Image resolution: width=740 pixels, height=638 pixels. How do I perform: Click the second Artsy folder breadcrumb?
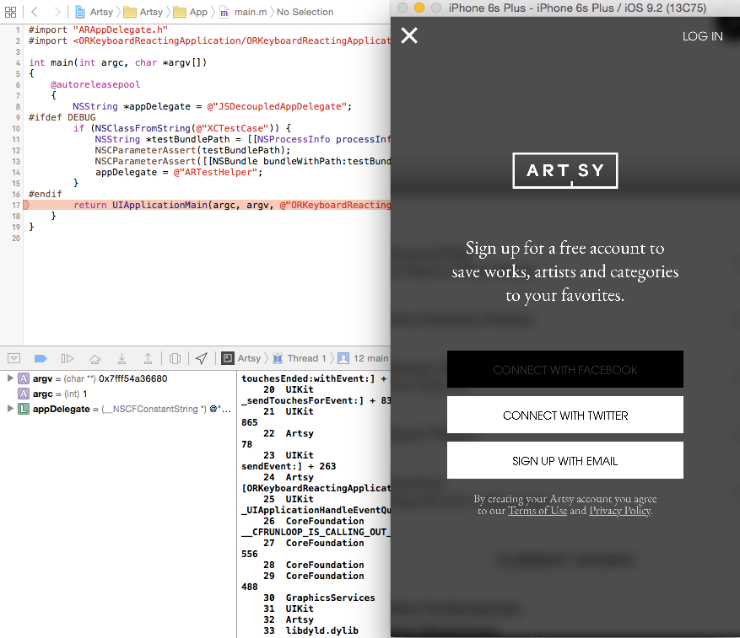(143, 12)
